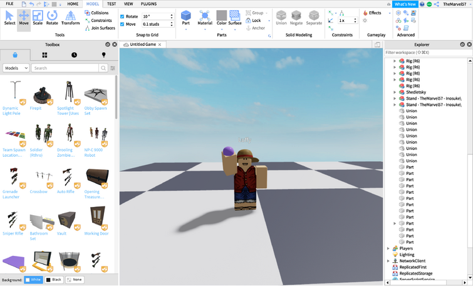
Task: Close the Toolbox panel
Action: tap(115, 45)
